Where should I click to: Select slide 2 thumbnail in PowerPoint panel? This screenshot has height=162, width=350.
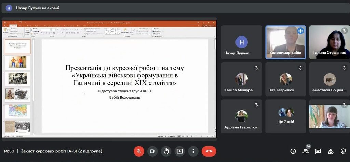pyautogui.click(x=18, y=63)
